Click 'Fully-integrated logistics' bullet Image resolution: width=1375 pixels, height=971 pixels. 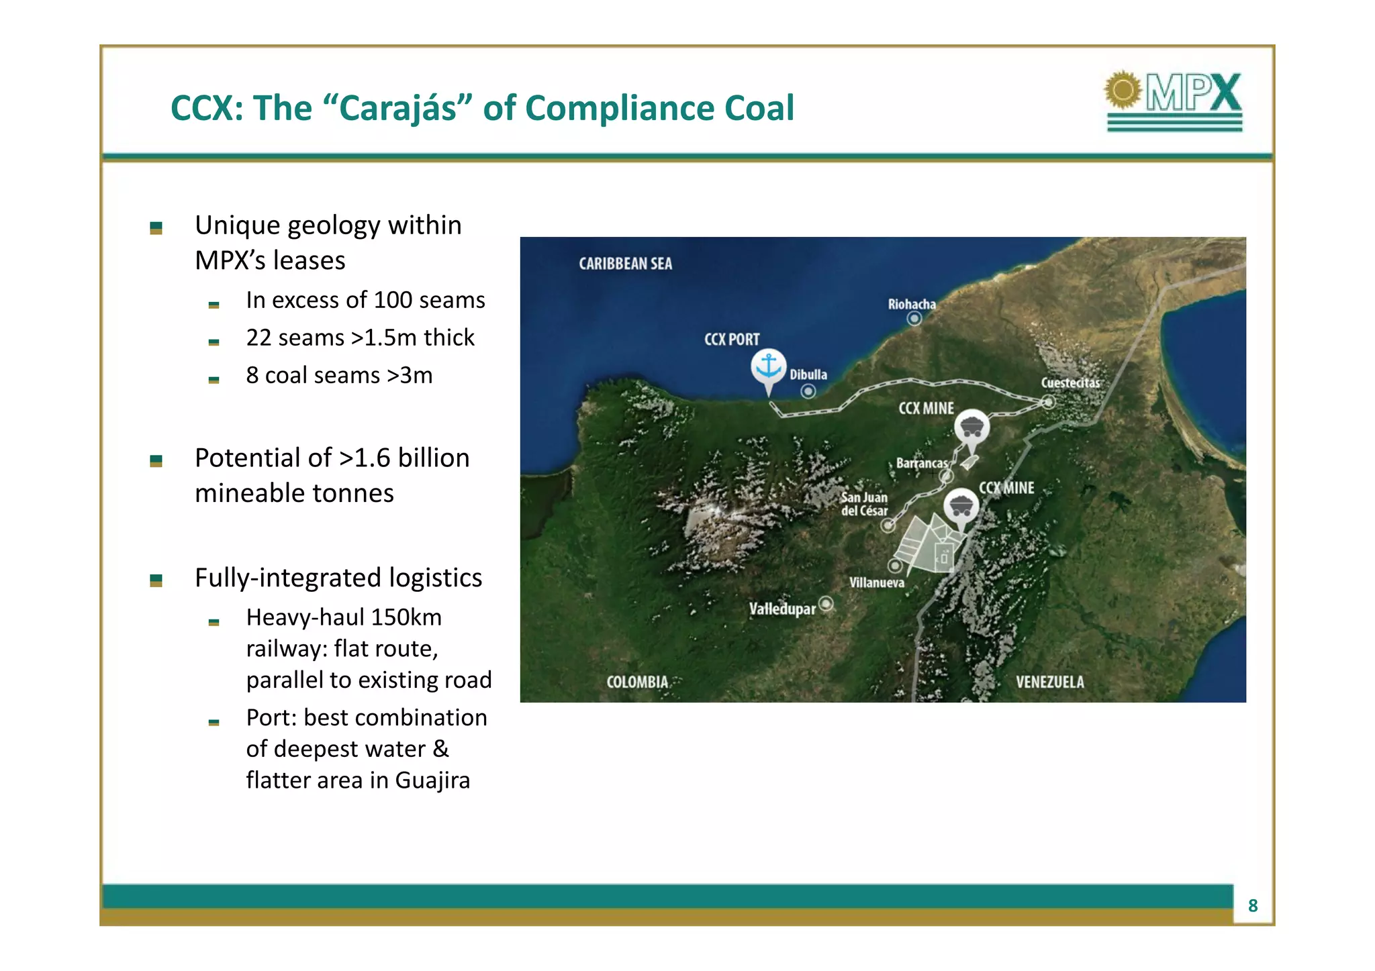point(338,578)
